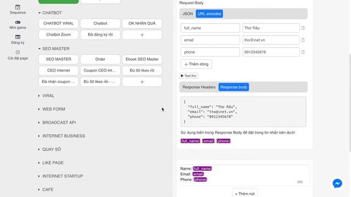The image size is (351, 197).
Task: Expand the LIKE PAGE group
Action: (39, 163)
